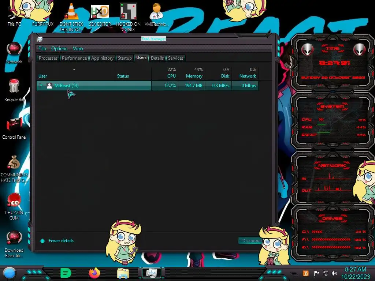Viewport: 375px width, 281px height.
Task: Click the 12.2% CPU value cell
Action: click(x=165, y=86)
